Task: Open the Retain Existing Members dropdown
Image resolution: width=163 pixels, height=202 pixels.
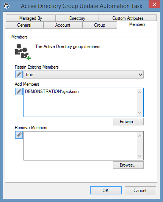Action: coord(83,74)
